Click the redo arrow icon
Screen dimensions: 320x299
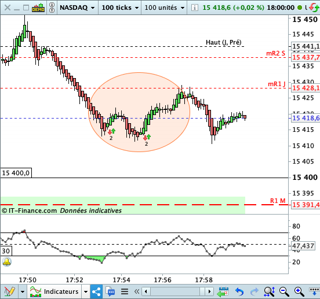(x=254, y=291)
